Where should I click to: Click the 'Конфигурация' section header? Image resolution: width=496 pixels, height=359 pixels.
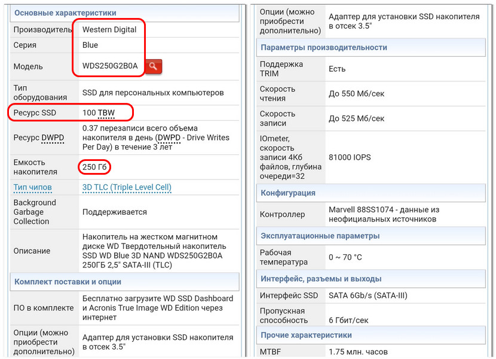point(371,193)
